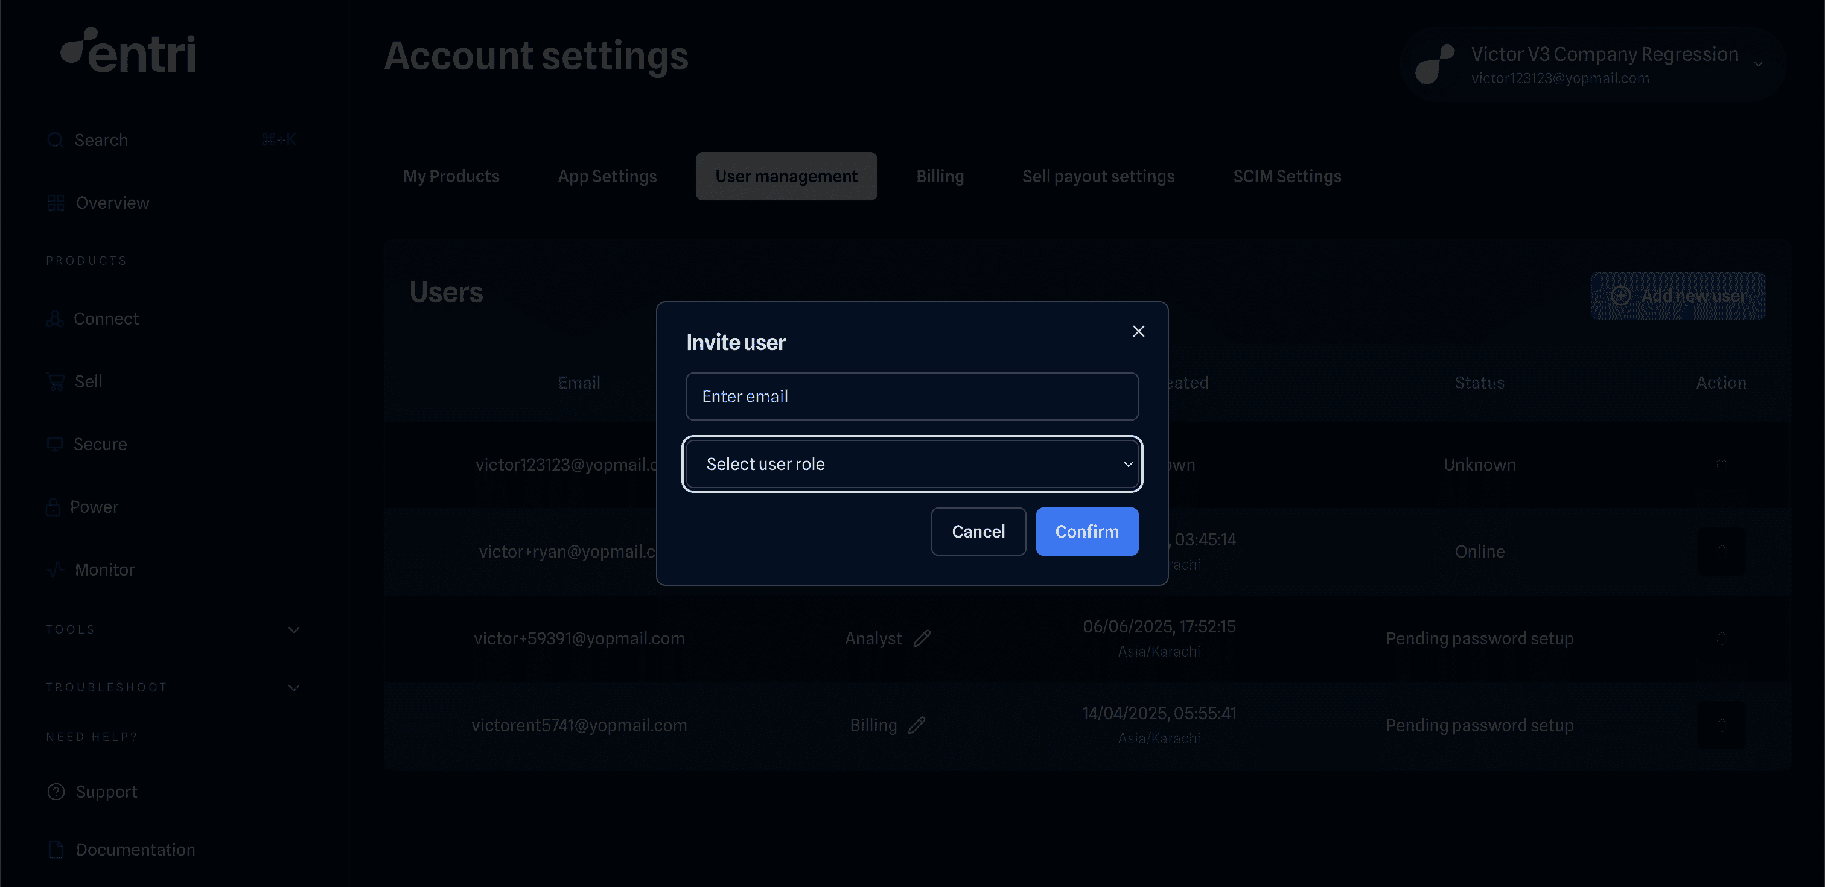The width and height of the screenshot is (1825, 887).
Task: Select the Connect product icon
Action: (x=56, y=320)
